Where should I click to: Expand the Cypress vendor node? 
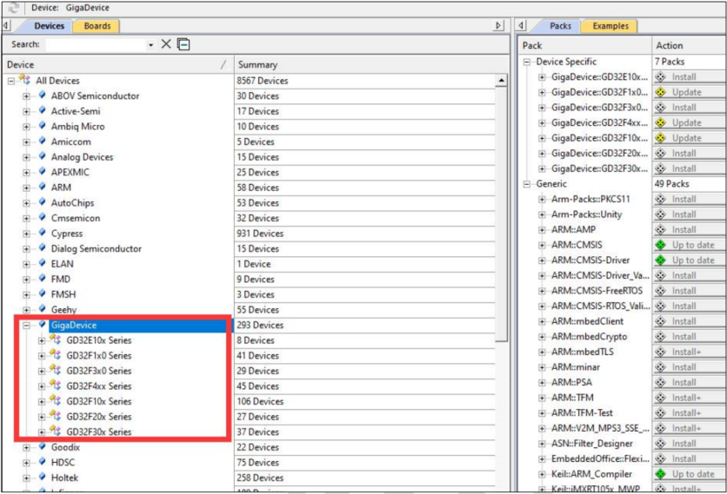(x=26, y=234)
